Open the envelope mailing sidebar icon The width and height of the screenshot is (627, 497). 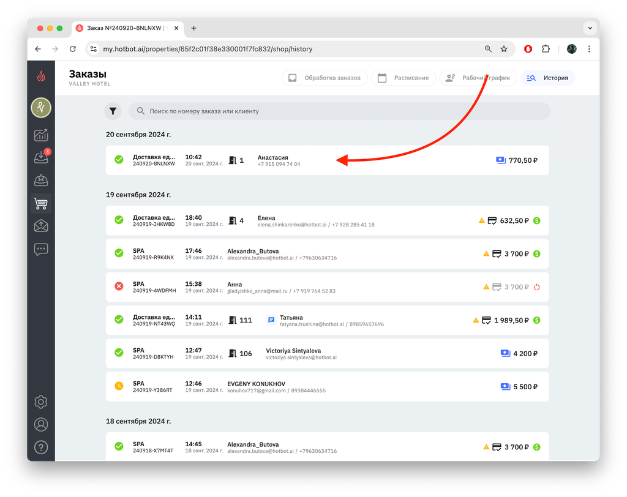coord(41,226)
